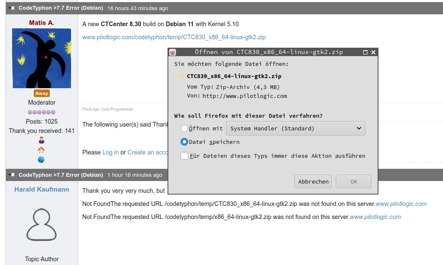Viewport: 443px width, 265px height.
Task: Click the Abbrechen button
Action: click(x=313, y=181)
